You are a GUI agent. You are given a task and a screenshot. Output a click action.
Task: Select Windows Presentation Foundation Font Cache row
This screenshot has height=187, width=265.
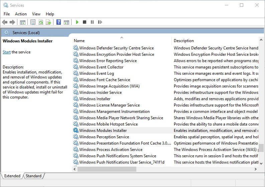click(125, 143)
